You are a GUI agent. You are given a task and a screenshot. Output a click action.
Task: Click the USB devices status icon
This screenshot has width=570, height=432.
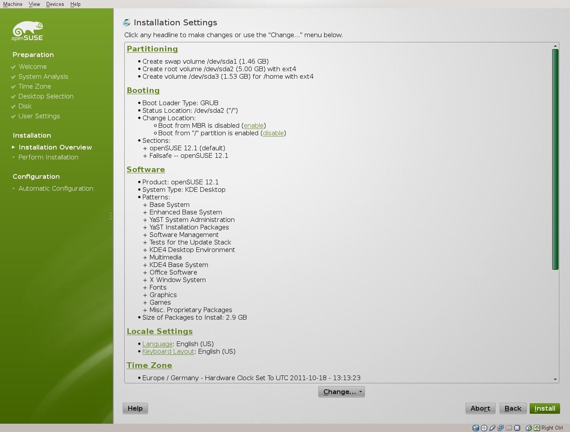(x=492, y=428)
